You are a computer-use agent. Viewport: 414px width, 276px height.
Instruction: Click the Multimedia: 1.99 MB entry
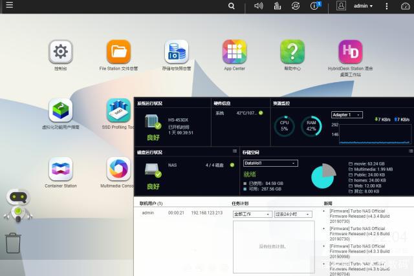(371, 169)
